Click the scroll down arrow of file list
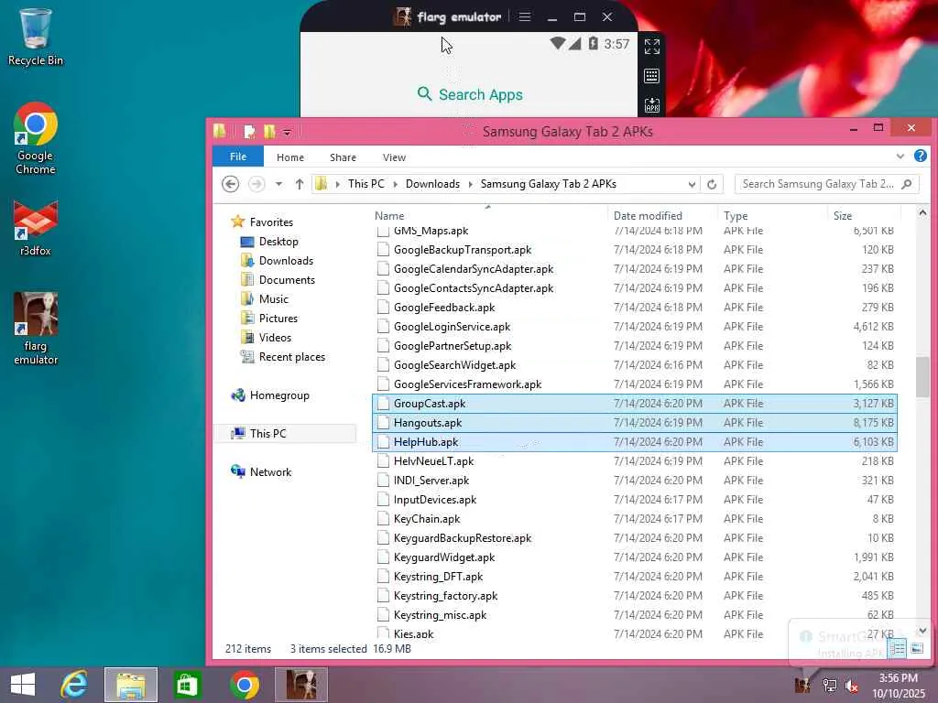The image size is (938, 703). pos(922,630)
